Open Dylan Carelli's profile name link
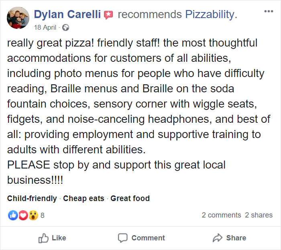This screenshot has height=250, width=281. pyautogui.click(x=67, y=14)
